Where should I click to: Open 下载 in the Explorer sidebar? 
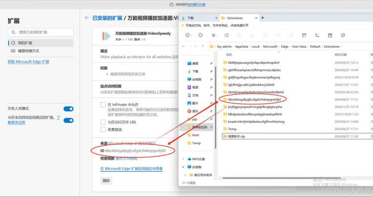pos(195,72)
